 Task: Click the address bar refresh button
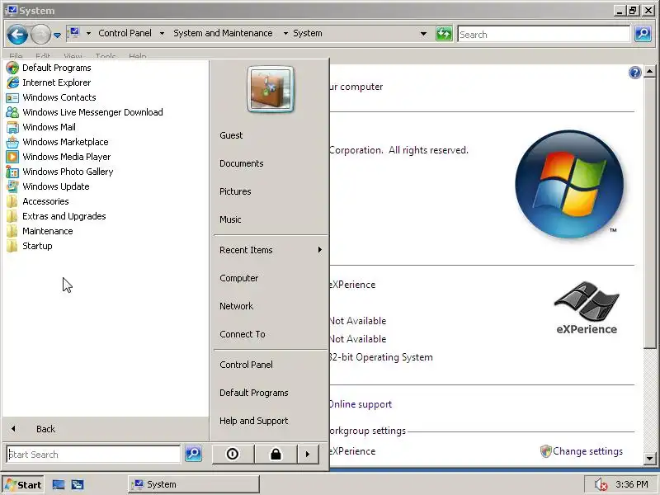[x=444, y=34]
